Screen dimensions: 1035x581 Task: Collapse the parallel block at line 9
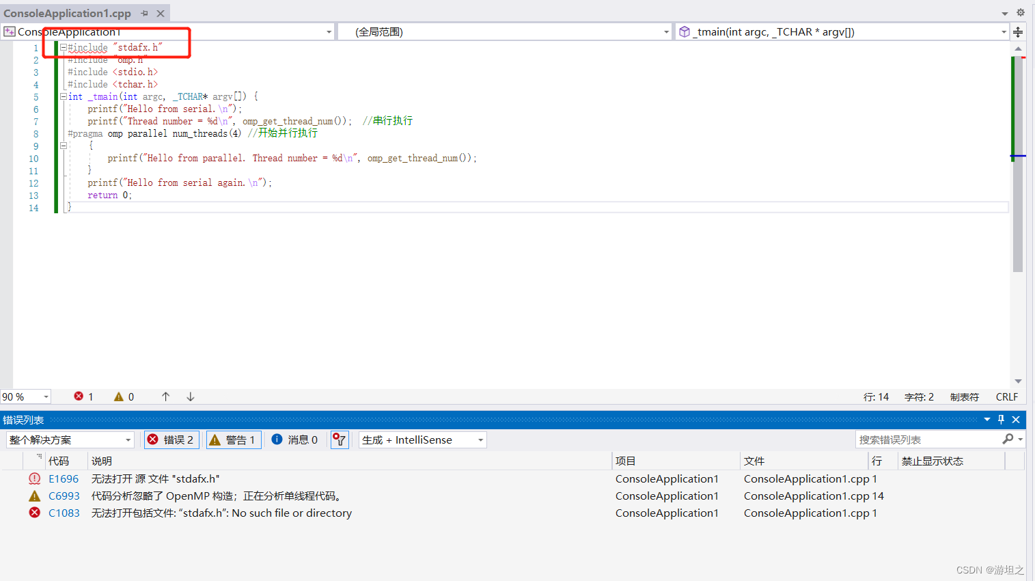(64, 146)
